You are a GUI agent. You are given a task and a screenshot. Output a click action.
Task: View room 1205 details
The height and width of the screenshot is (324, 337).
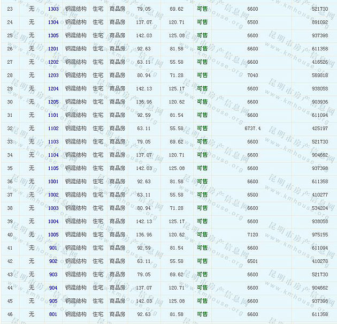point(53,102)
